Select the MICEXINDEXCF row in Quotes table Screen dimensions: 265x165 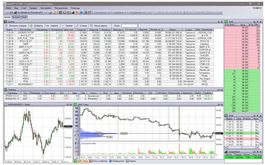(109, 84)
